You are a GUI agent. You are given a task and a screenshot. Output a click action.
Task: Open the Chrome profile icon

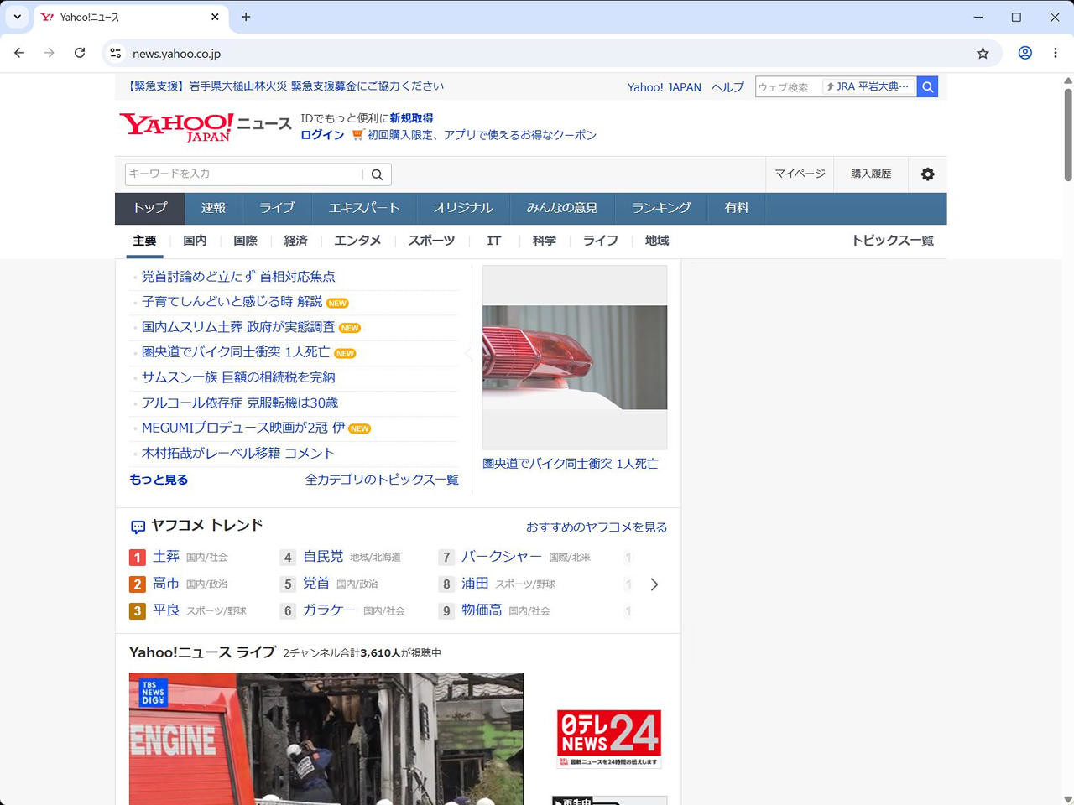pyautogui.click(x=1024, y=53)
